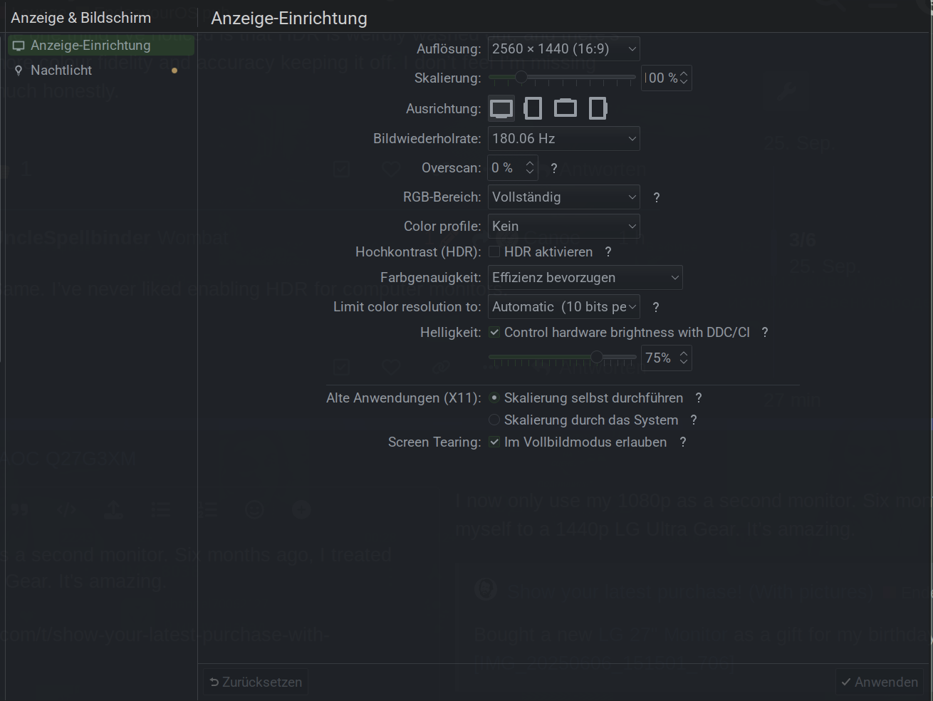Click the Zurücksetzen button
933x701 pixels.
256,682
